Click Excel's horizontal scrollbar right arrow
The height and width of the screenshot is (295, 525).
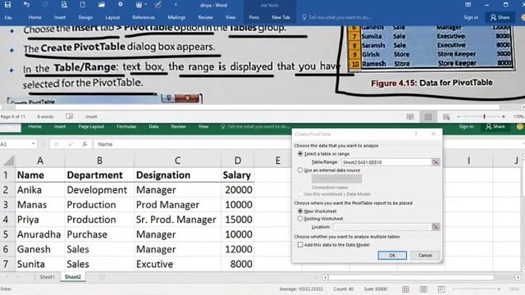[518, 277]
